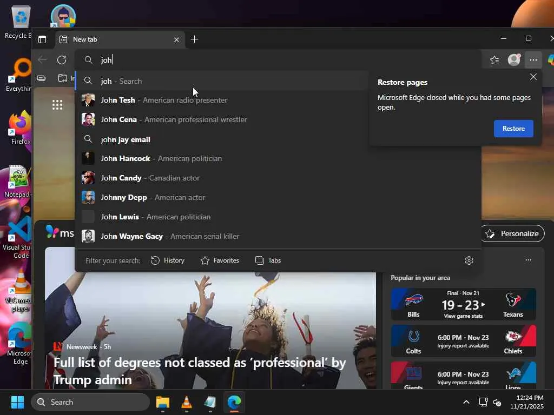The width and height of the screenshot is (554, 415).
Task: Open the favorites bar folder icon
Action: [63, 78]
